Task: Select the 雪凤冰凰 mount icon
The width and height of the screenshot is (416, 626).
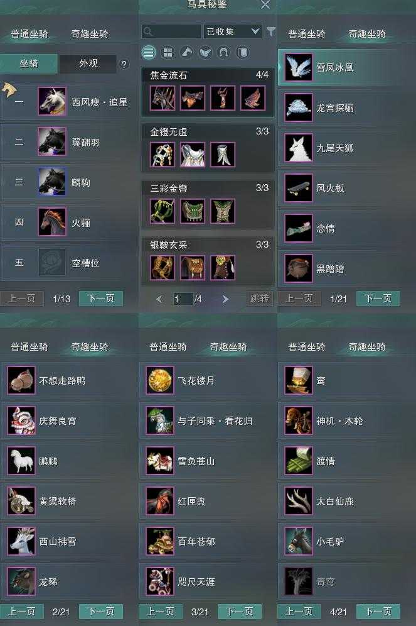Action: (x=299, y=67)
